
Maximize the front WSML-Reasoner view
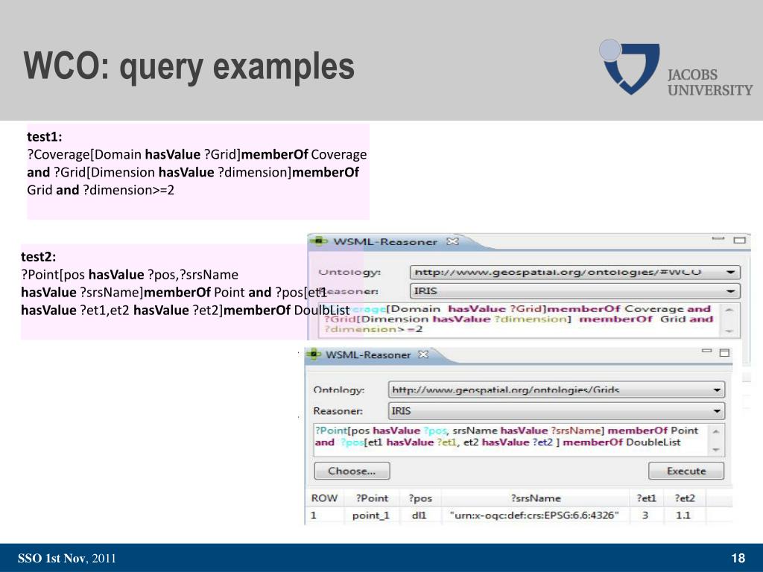click(724, 352)
